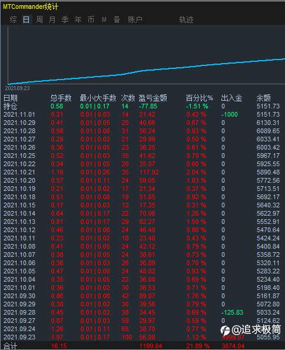Click the 余额 column header

(264, 98)
